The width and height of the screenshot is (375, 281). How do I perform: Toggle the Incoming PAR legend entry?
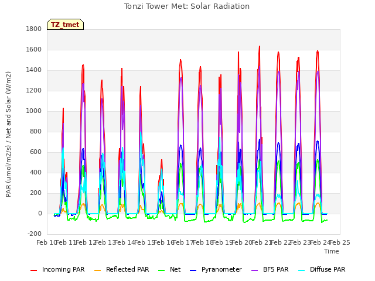(x=57, y=269)
